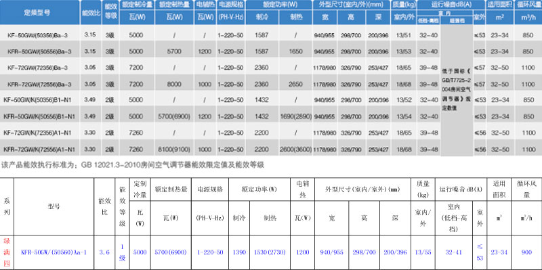Viewport: 542px width, 270px height.
Task: Click the 8100(9100) heating capacity value
Action: [174, 150]
